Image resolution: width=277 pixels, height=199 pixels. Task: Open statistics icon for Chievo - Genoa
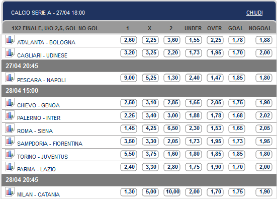(x=10, y=102)
